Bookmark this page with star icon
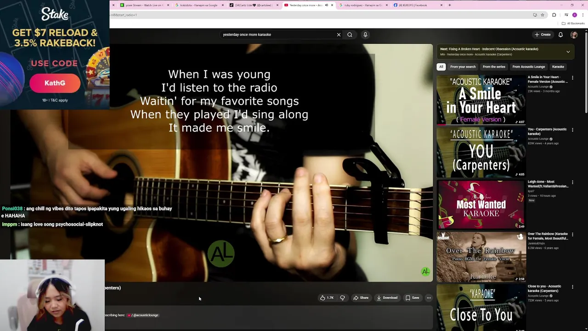The image size is (588, 331). pyautogui.click(x=543, y=15)
